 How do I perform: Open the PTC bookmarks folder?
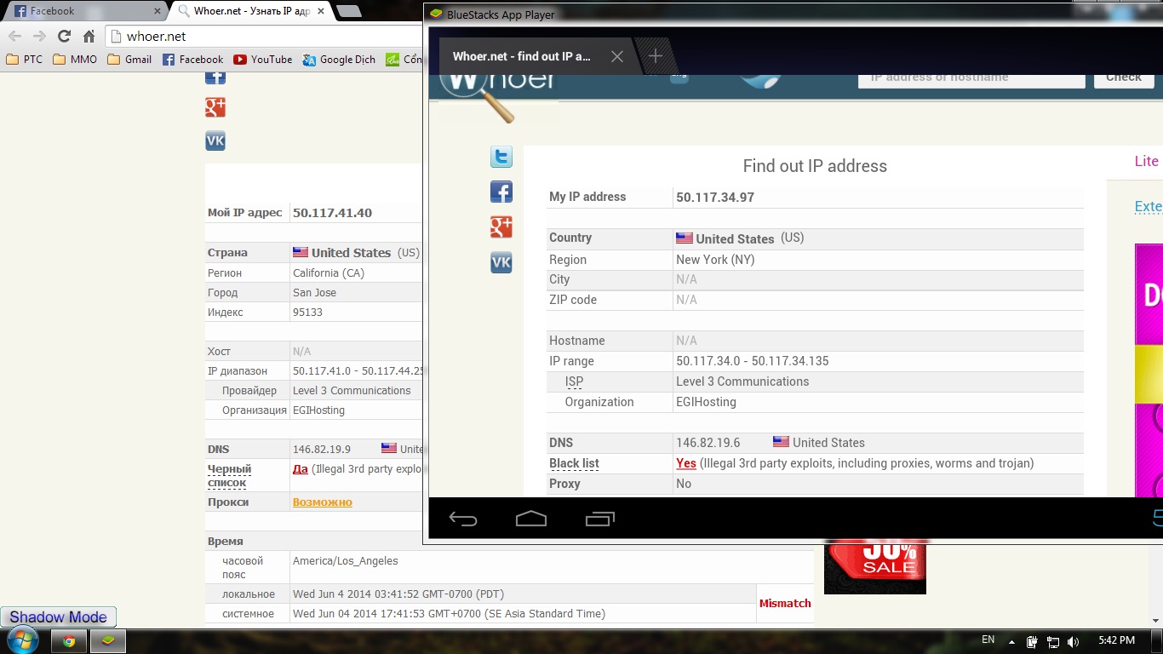coord(24,60)
